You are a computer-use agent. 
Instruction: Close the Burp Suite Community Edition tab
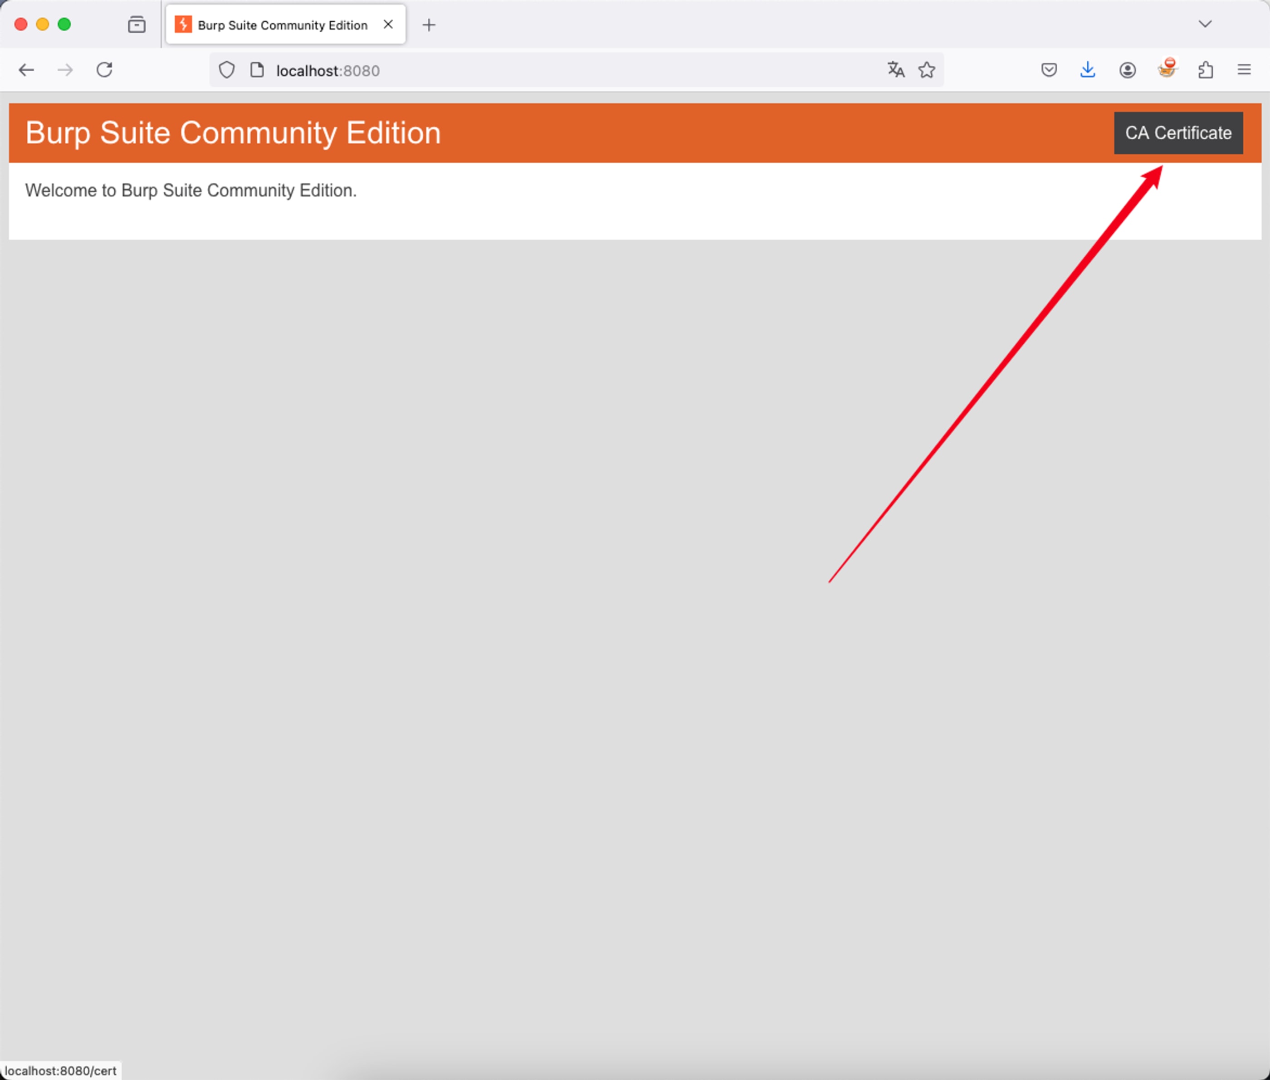pos(388,24)
